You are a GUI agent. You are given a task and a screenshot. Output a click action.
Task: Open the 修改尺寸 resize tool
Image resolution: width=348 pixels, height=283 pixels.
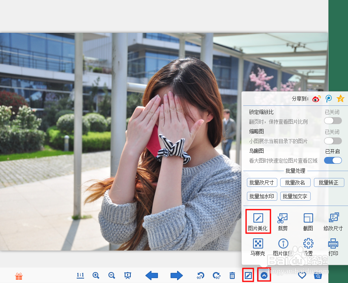point(333,222)
